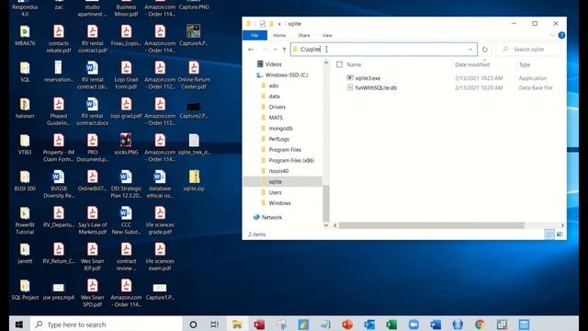Viewport: 588px width, 331px height.
Task: Open PowerBI Tutorial desktop folder
Action: pyautogui.click(x=25, y=221)
